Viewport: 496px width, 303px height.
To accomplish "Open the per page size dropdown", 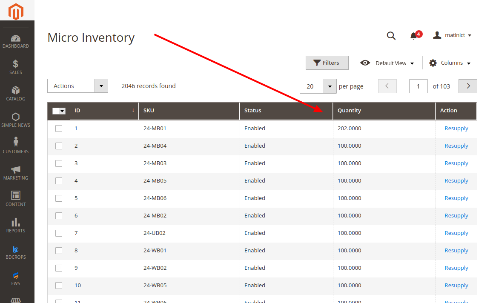I will 330,86.
